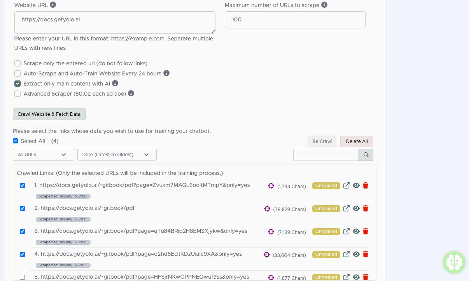469x281 pixels.
Task: Uncheck Extract only main content with AI
Action: click(17, 84)
